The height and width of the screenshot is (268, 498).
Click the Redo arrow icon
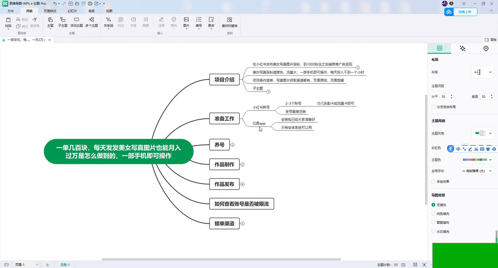click(63, 3)
